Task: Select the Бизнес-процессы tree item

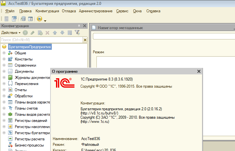Action: pyautogui.click(x=29, y=145)
